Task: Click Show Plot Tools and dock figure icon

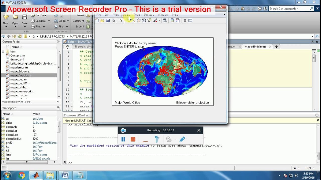Action: [190, 20]
